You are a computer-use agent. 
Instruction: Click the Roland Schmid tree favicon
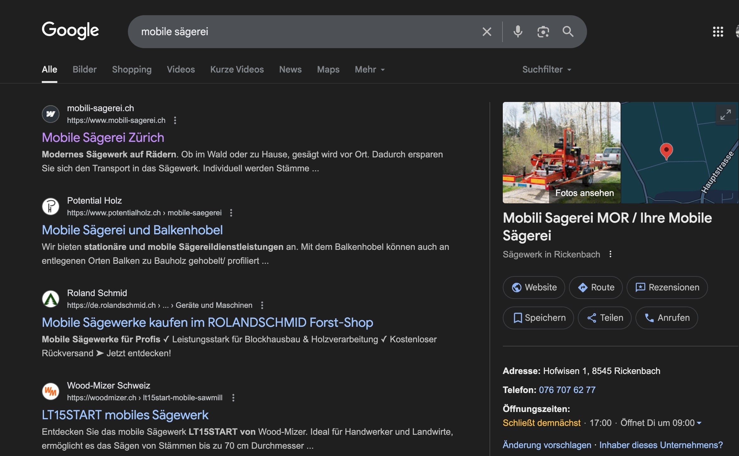51,299
